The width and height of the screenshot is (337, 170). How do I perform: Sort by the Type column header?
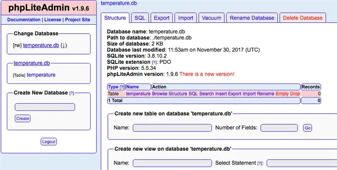click(113, 87)
